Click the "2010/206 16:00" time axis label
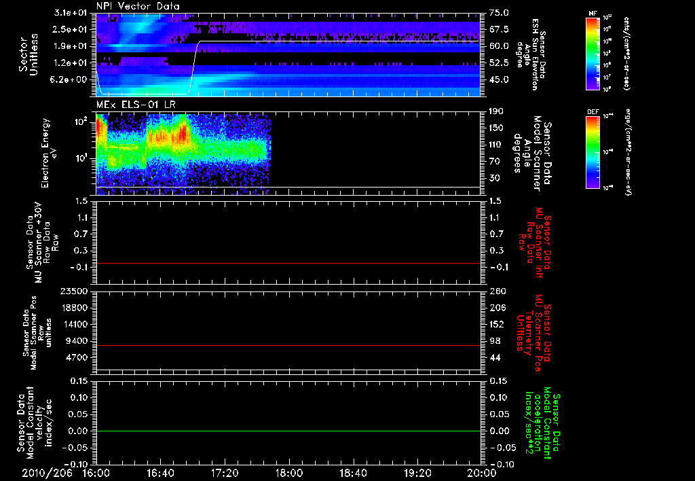Image resolution: width=695 pixels, height=481 pixels. (x=67, y=474)
